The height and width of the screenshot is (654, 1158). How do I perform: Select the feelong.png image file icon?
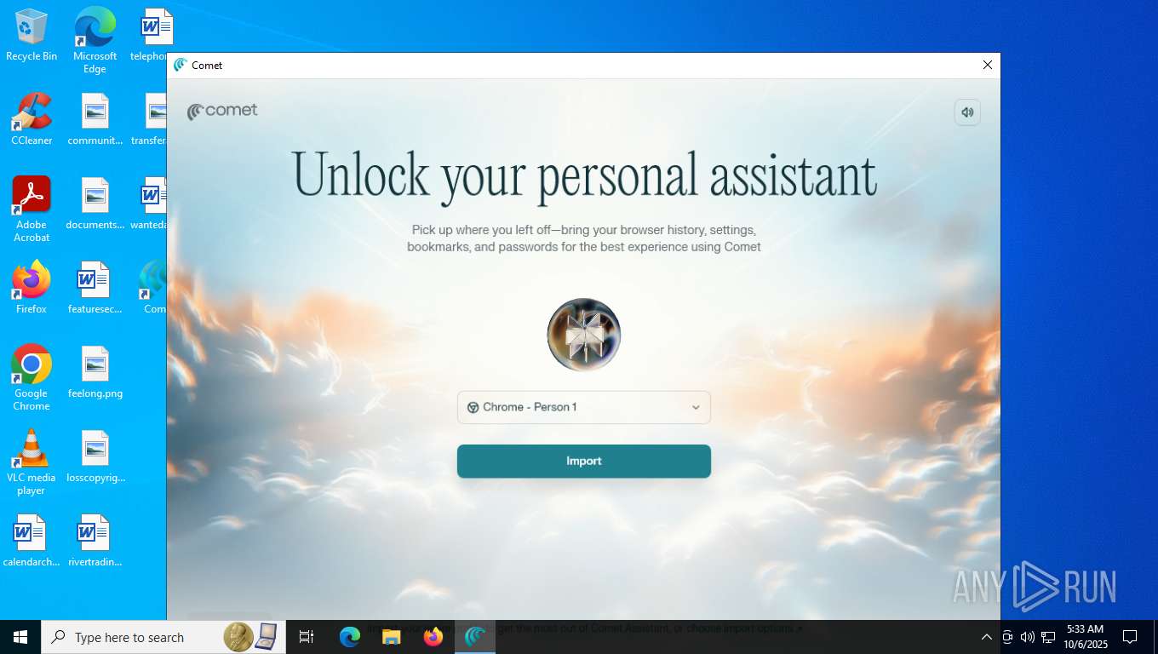[x=95, y=372]
